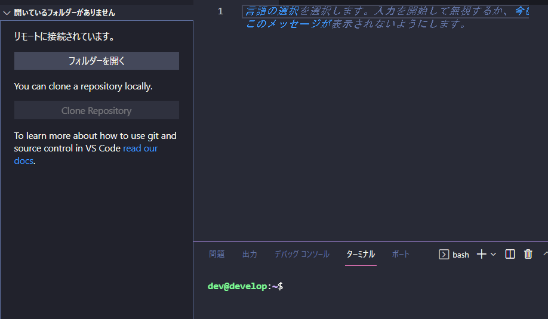Select the デバッグ コンソール tab
This screenshot has height=319, width=548.
pyautogui.click(x=301, y=255)
